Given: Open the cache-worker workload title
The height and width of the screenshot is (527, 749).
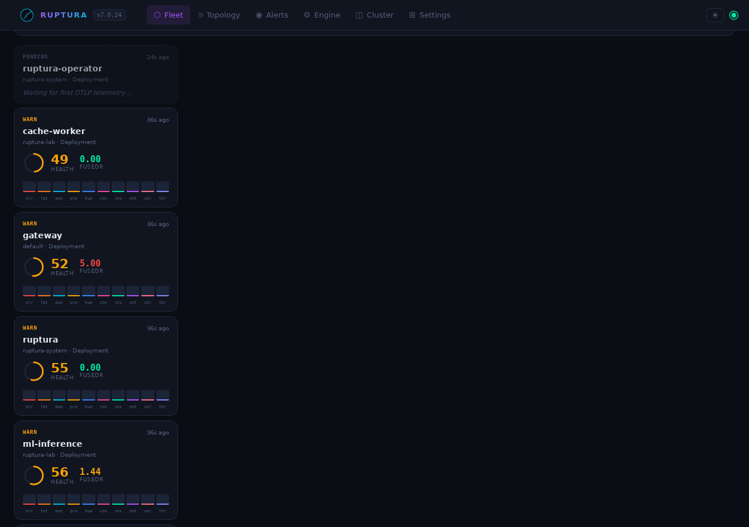Looking at the screenshot, I should pos(54,131).
